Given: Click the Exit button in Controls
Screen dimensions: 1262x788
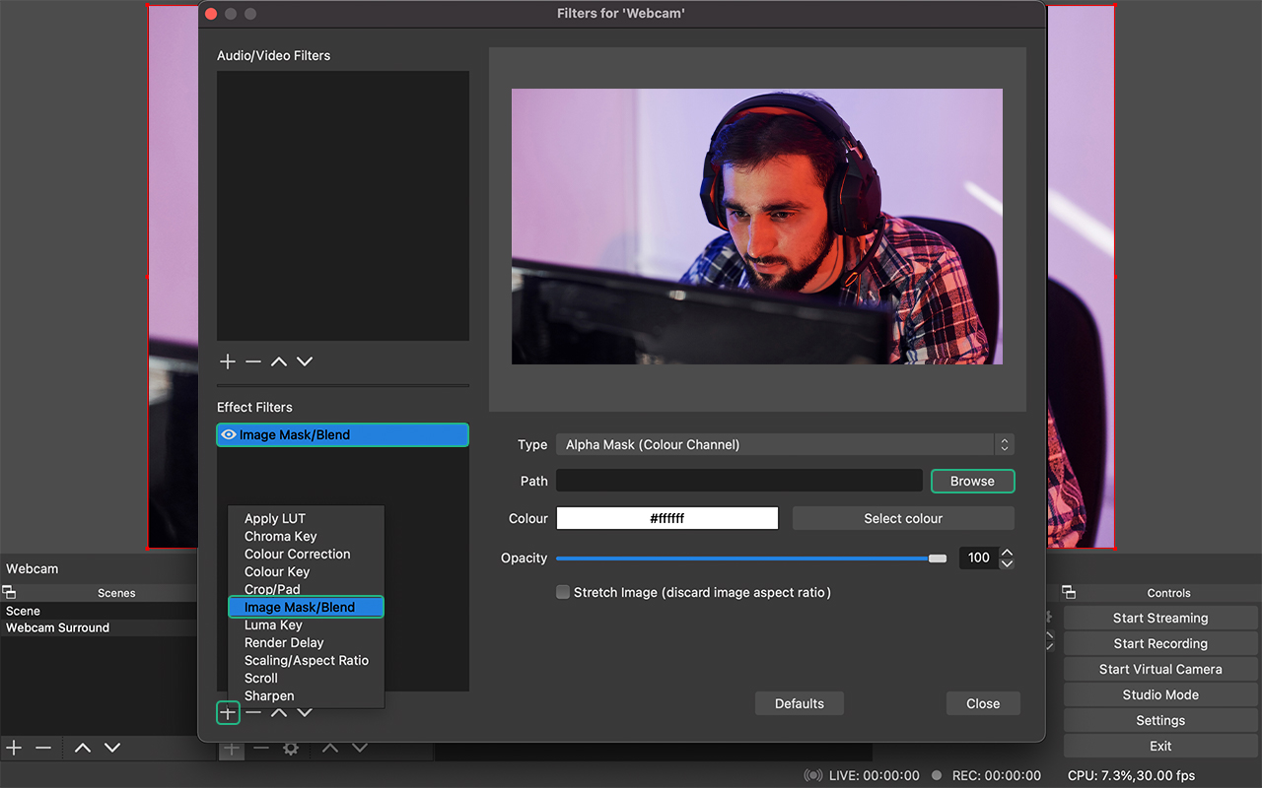Looking at the screenshot, I should (1160, 746).
